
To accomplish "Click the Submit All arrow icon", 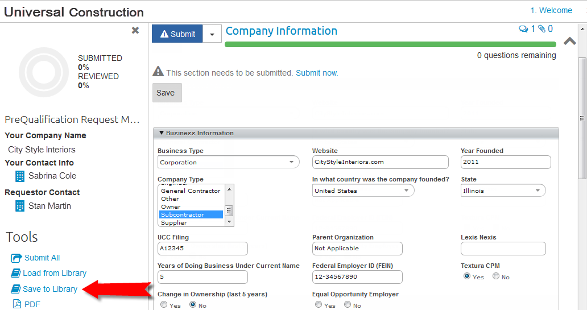I will click(x=16, y=258).
